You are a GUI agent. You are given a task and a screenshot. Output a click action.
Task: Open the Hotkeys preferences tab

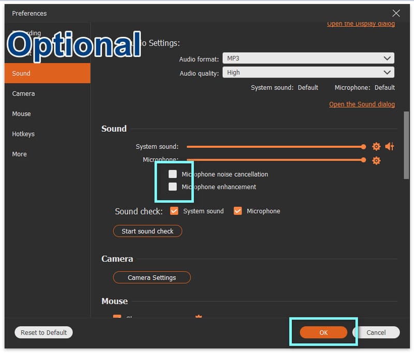pos(23,134)
